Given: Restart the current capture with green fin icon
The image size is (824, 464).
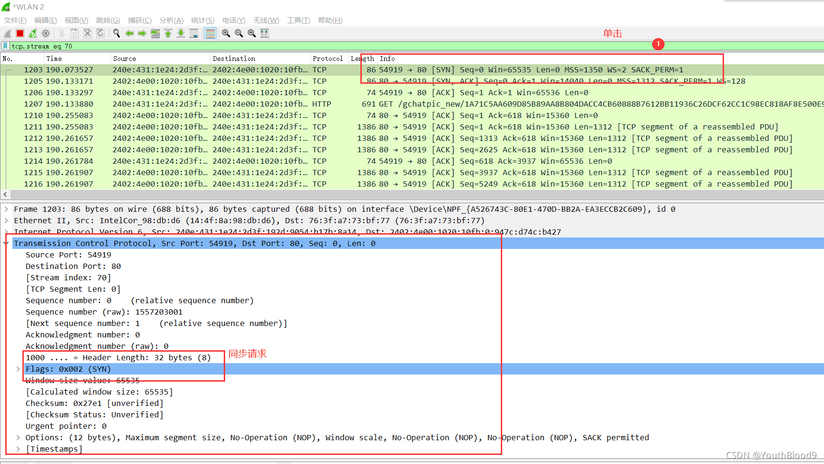Looking at the screenshot, I should pos(33,33).
